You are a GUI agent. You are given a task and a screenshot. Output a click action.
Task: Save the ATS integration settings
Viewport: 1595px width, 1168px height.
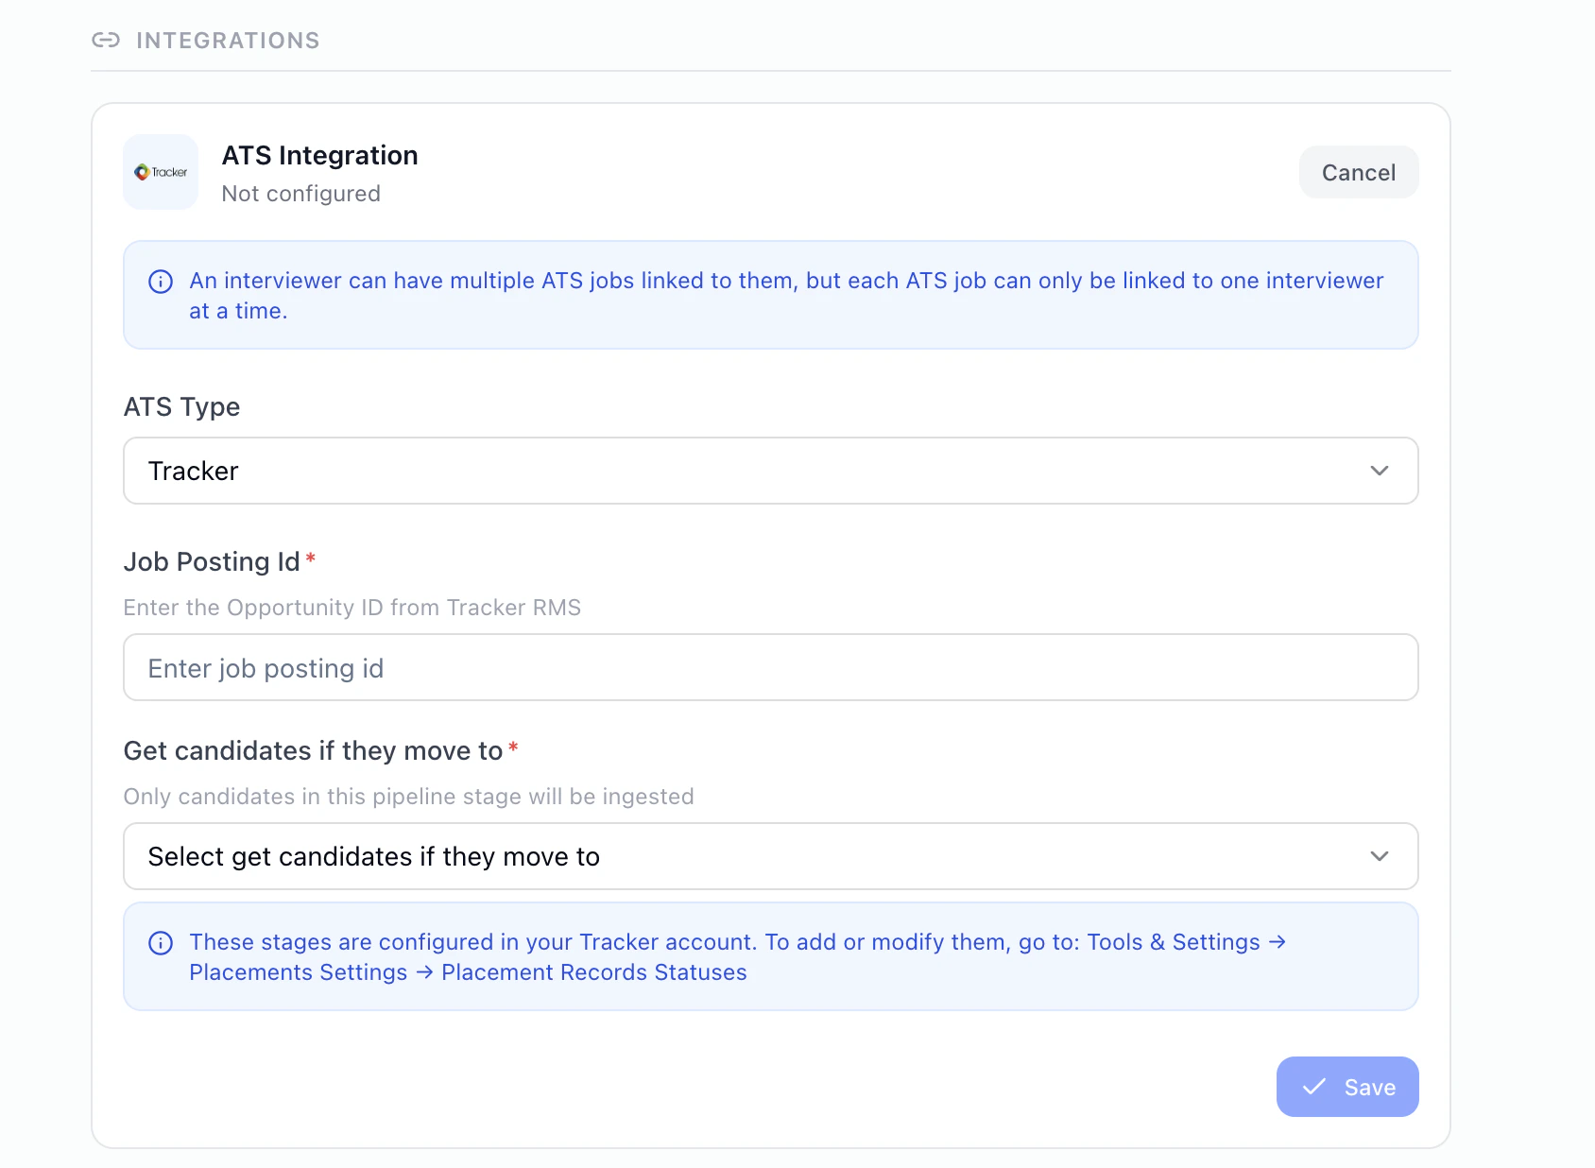[1347, 1087]
